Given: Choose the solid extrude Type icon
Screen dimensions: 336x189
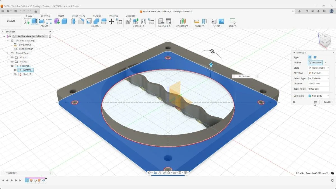Looking at the screenshot, I should [310, 57].
